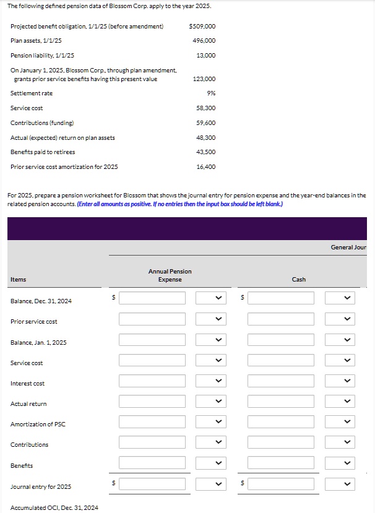Viewport: 375px width, 513px height.
Task: Expand Annual Pension Expense dropdown for Amortization of PSC
Action: (x=211, y=421)
